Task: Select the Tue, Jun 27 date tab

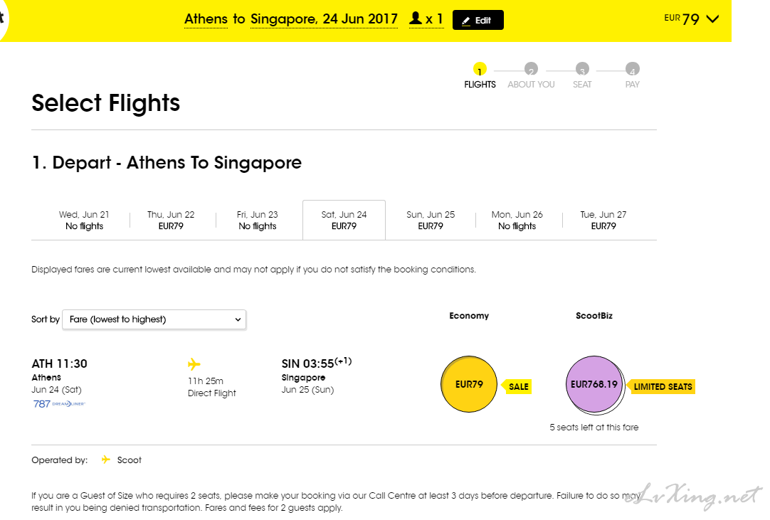Action: coord(603,221)
